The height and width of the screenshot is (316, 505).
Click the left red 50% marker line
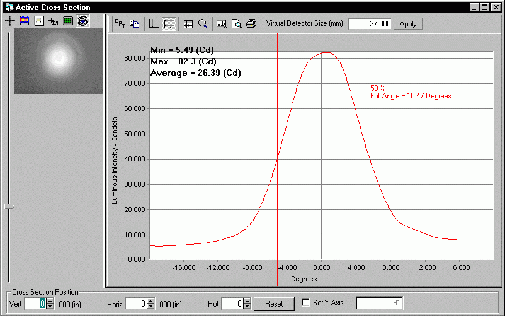click(x=277, y=160)
